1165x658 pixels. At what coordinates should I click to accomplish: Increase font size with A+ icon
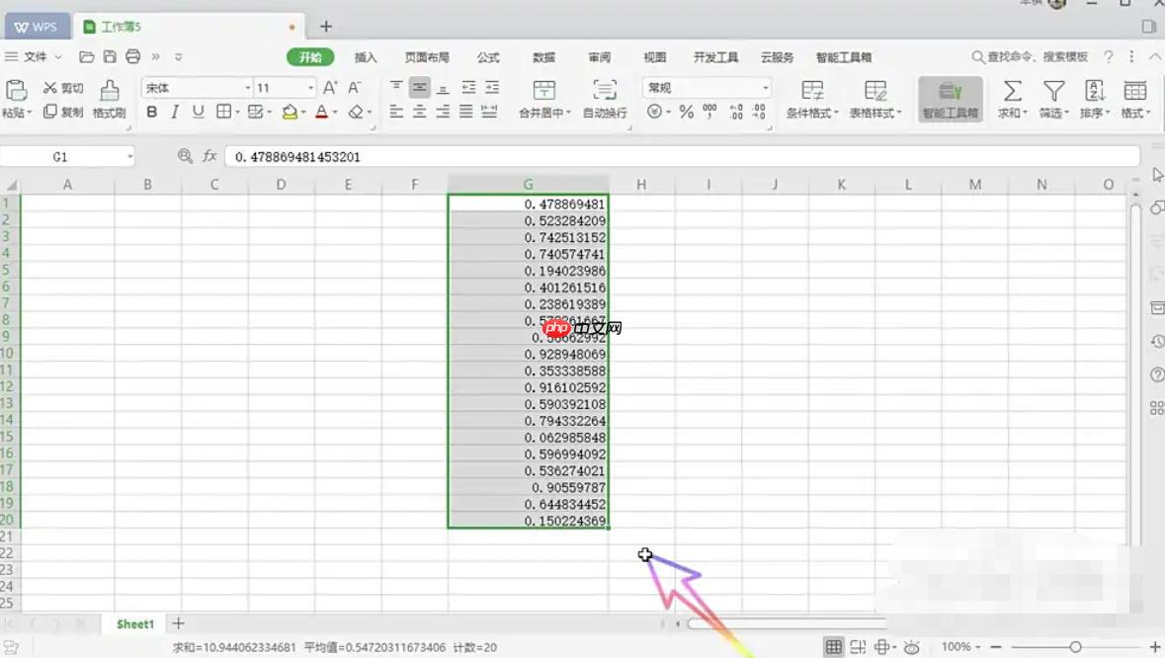(331, 88)
